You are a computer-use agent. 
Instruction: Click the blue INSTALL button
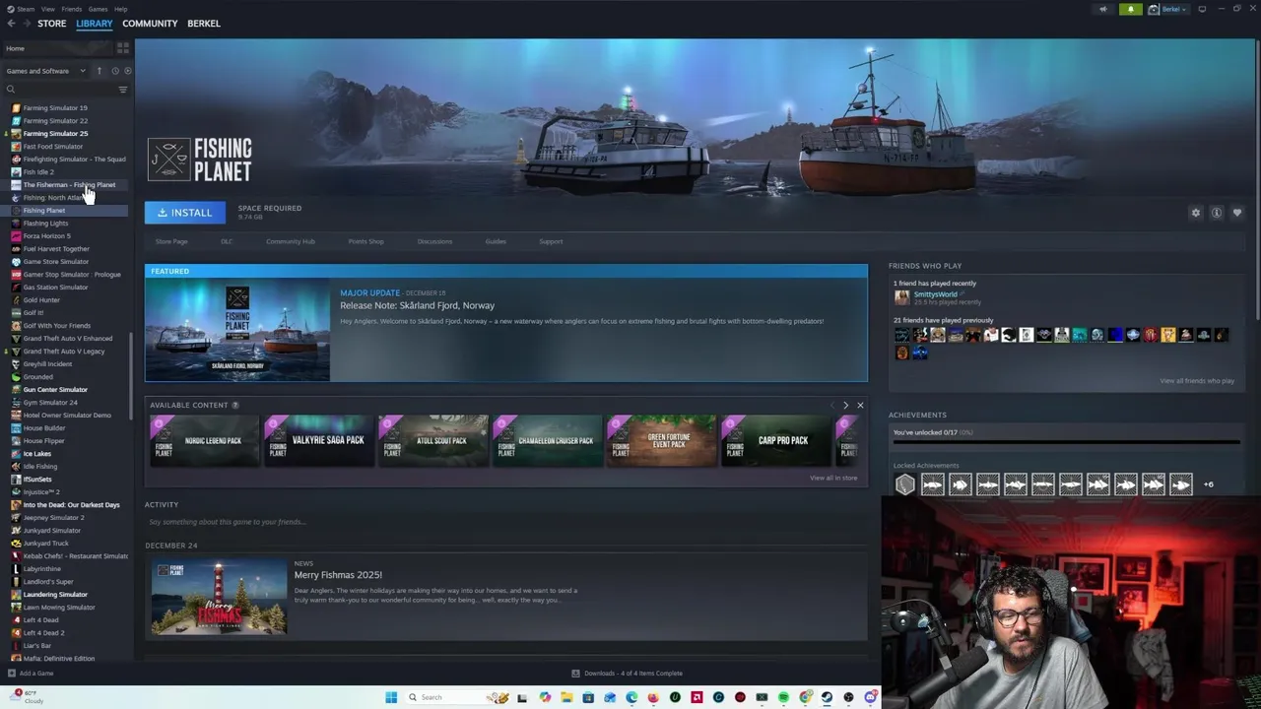tap(185, 213)
